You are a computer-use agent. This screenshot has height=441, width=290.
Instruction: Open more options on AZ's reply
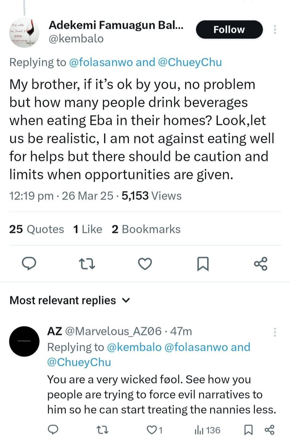coord(275,332)
